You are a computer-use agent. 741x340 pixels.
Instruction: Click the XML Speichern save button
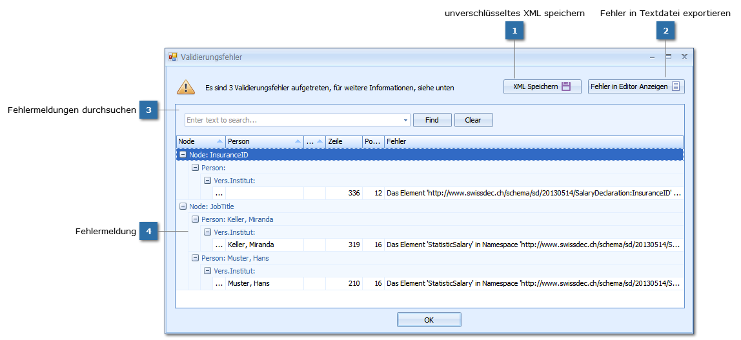point(542,86)
